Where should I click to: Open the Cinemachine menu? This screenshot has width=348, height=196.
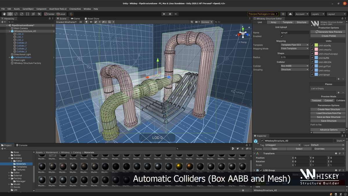pos(75,9)
